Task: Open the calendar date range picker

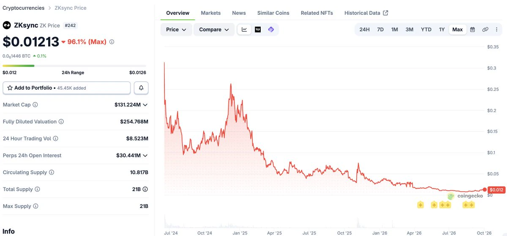Action: click(x=472, y=30)
